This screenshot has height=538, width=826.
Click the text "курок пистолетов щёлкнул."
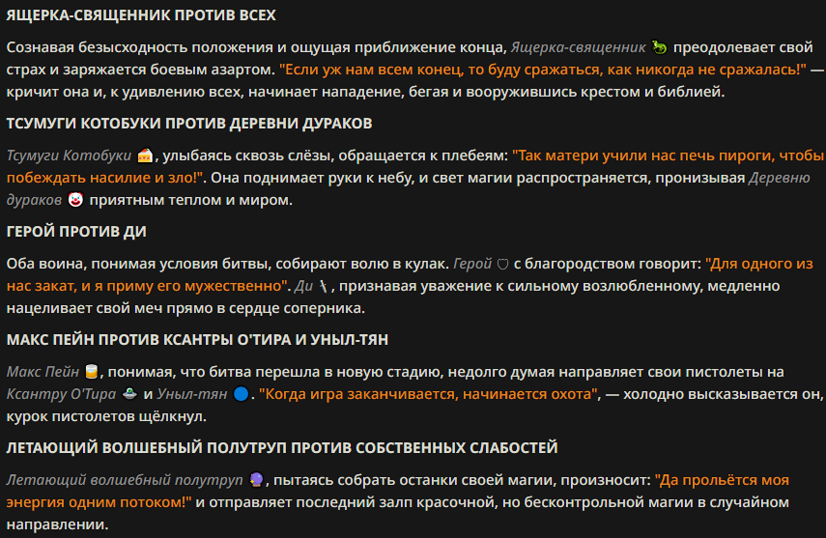[x=106, y=416]
